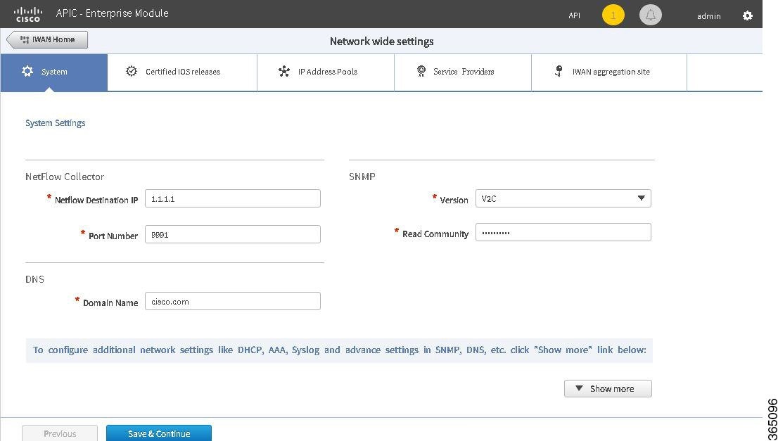
Task: Click the 'To configure additional network settings' hint
Action: pos(339,350)
